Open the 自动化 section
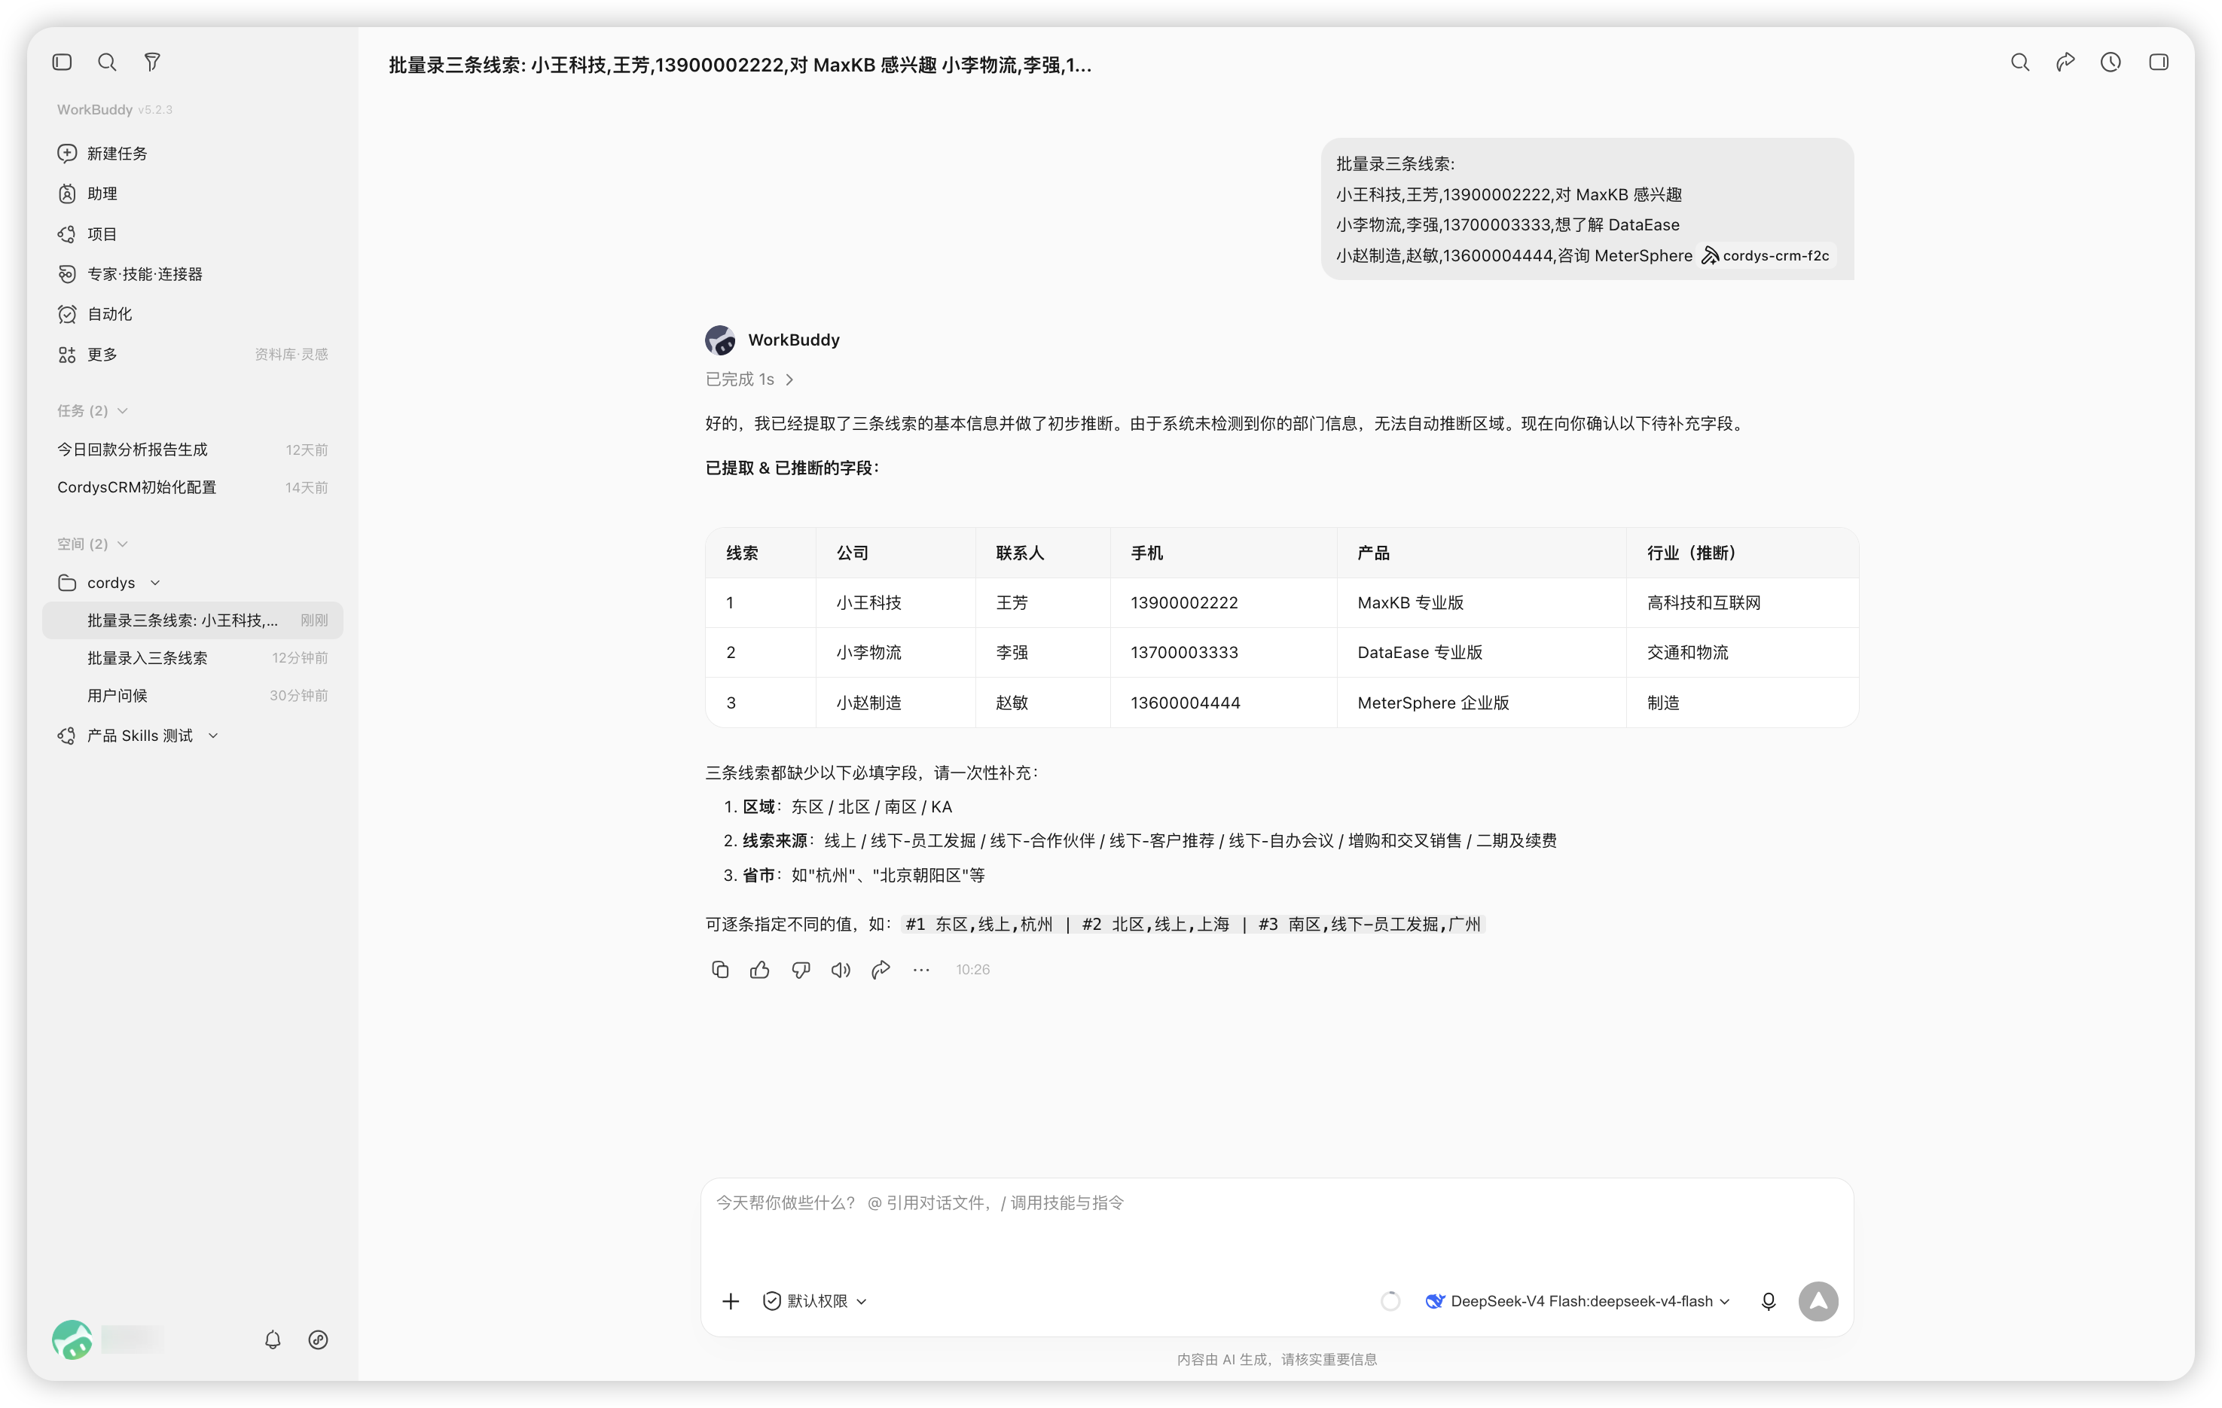The width and height of the screenshot is (2222, 1408). point(193,314)
